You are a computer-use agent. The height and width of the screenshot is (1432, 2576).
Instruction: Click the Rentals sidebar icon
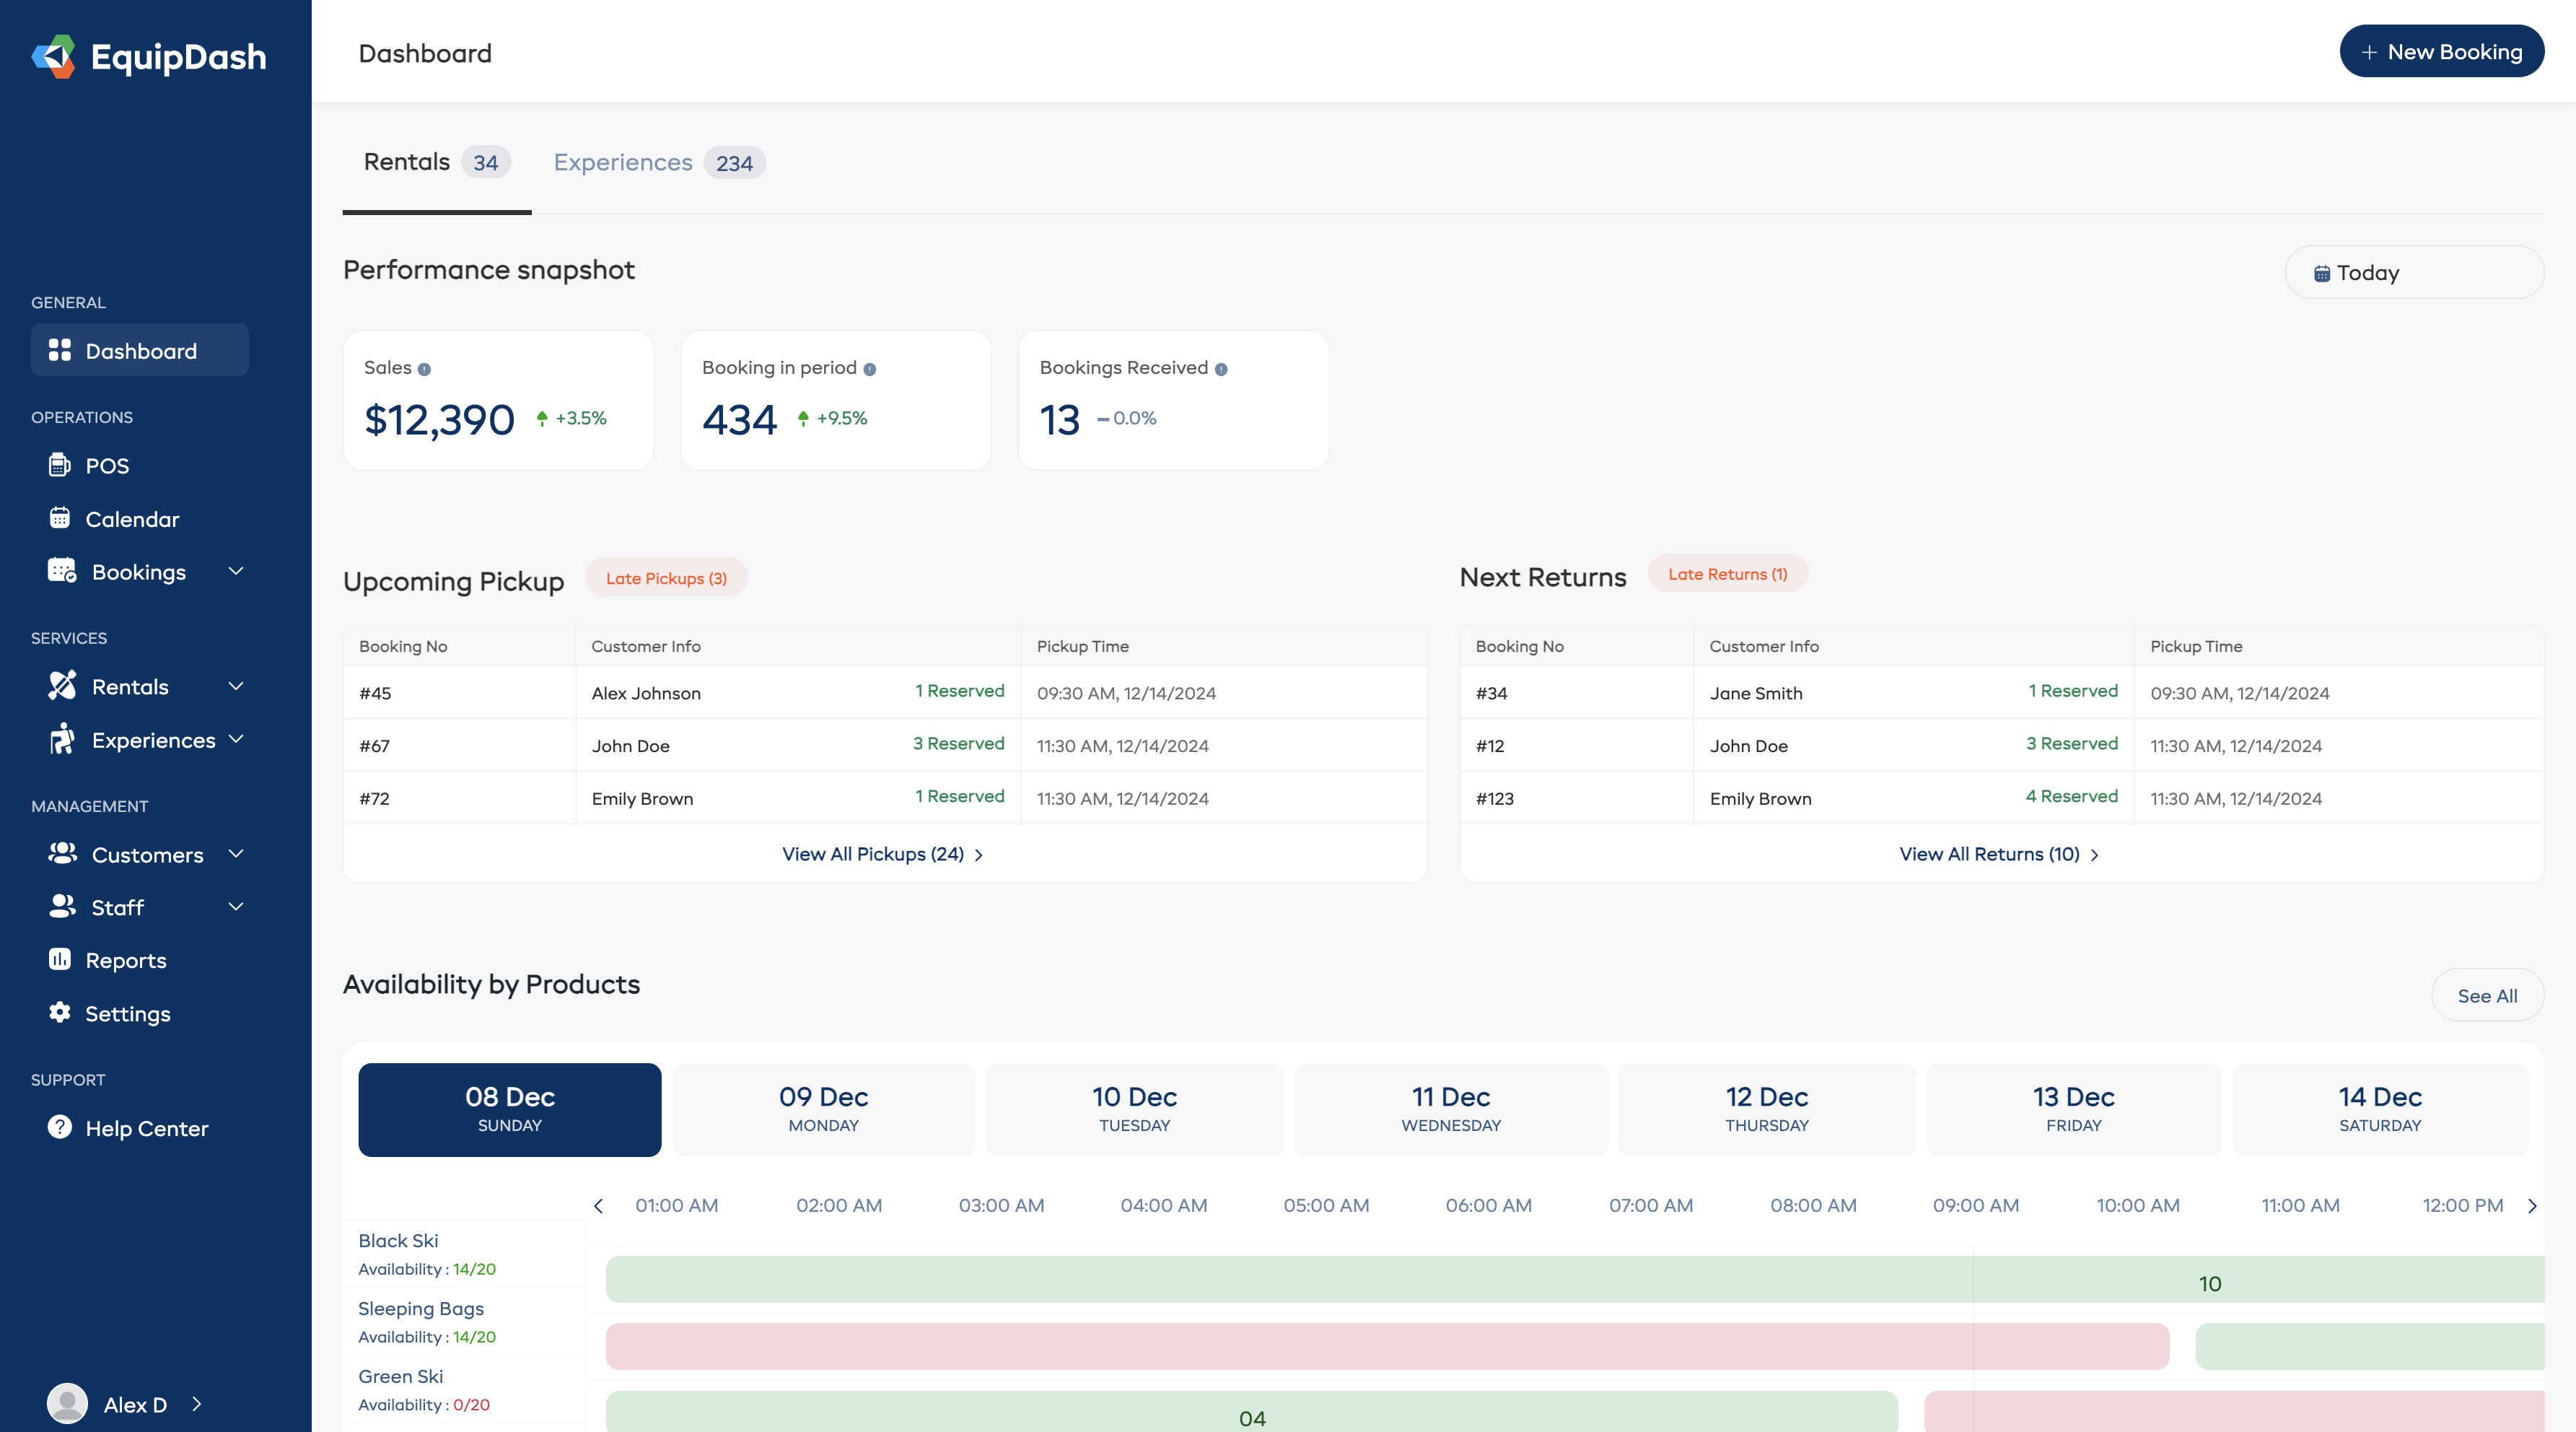(62, 686)
